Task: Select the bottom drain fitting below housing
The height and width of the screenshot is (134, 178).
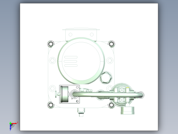Action: click(x=81, y=112)
